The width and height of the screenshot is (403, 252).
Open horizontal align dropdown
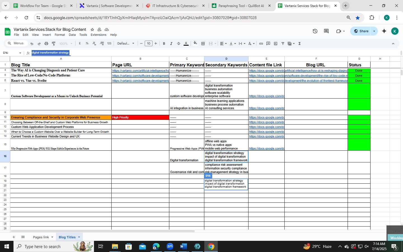point(223,43)
